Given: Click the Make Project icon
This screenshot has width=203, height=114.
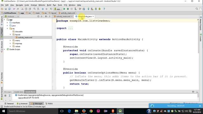Looking at the screenshot, I should pyautogui.click(x=51, y=9).
